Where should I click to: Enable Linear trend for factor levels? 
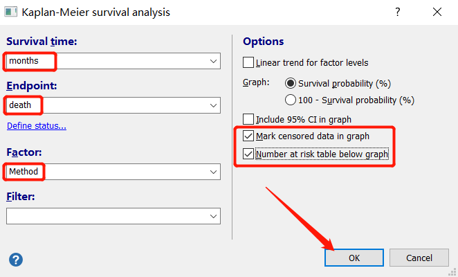coord(249,62)
